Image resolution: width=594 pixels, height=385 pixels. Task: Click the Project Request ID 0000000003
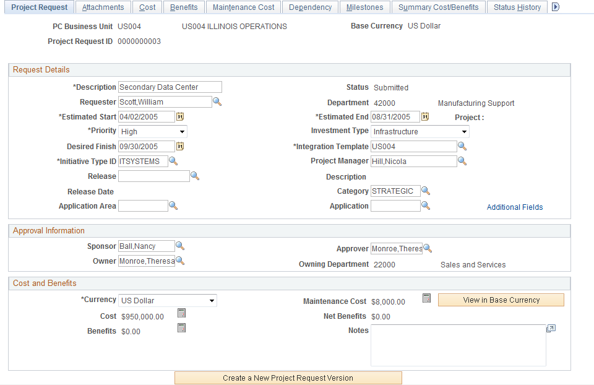[x=139, y=41]
